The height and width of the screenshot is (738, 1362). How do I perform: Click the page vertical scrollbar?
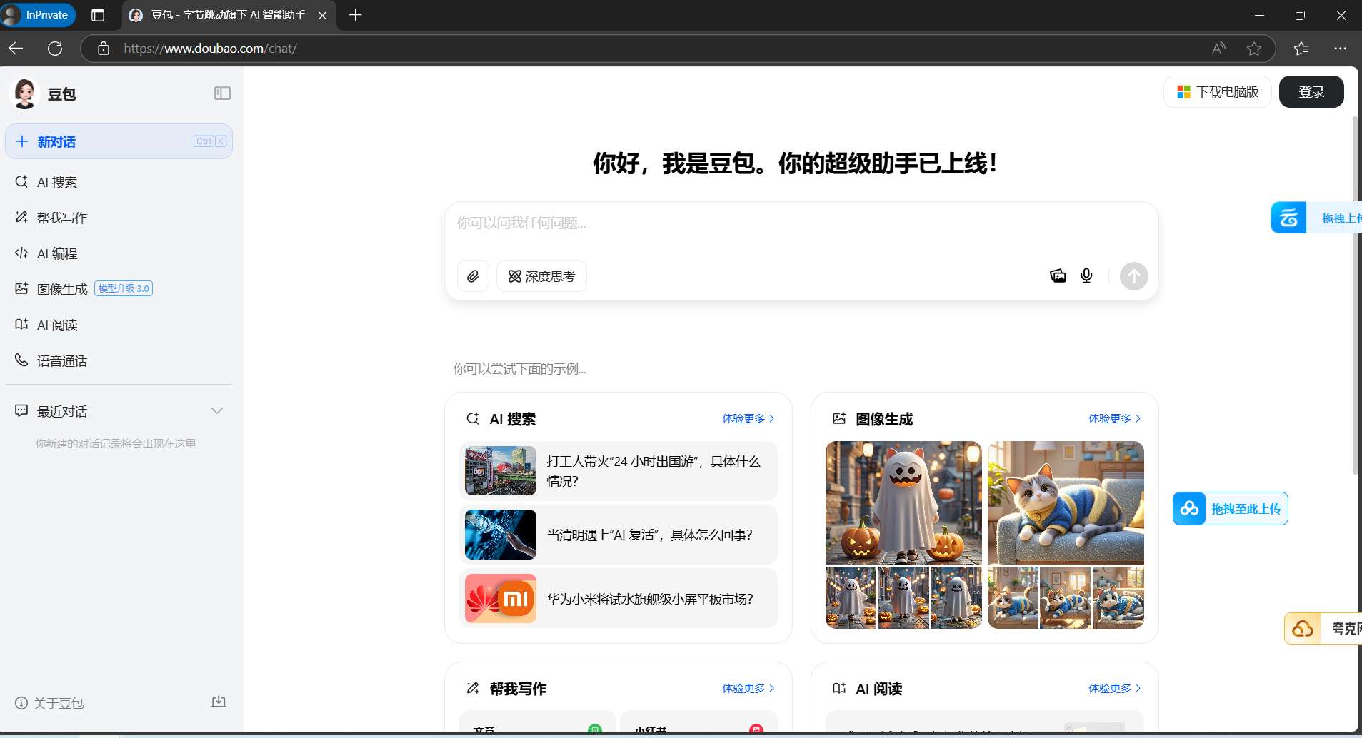[1355, 295]
